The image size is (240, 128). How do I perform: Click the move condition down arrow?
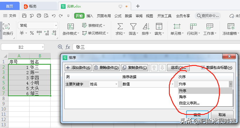pos(162,68)
